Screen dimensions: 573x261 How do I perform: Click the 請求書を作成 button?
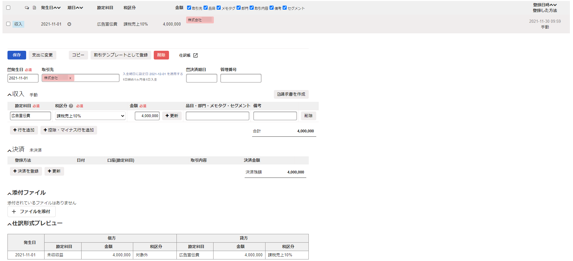[x=291, y=94]
